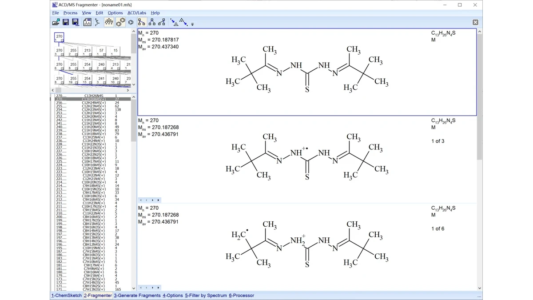Open the toolbar overflow options arrow
Screen dimensions: 533x300
[192, 24]
